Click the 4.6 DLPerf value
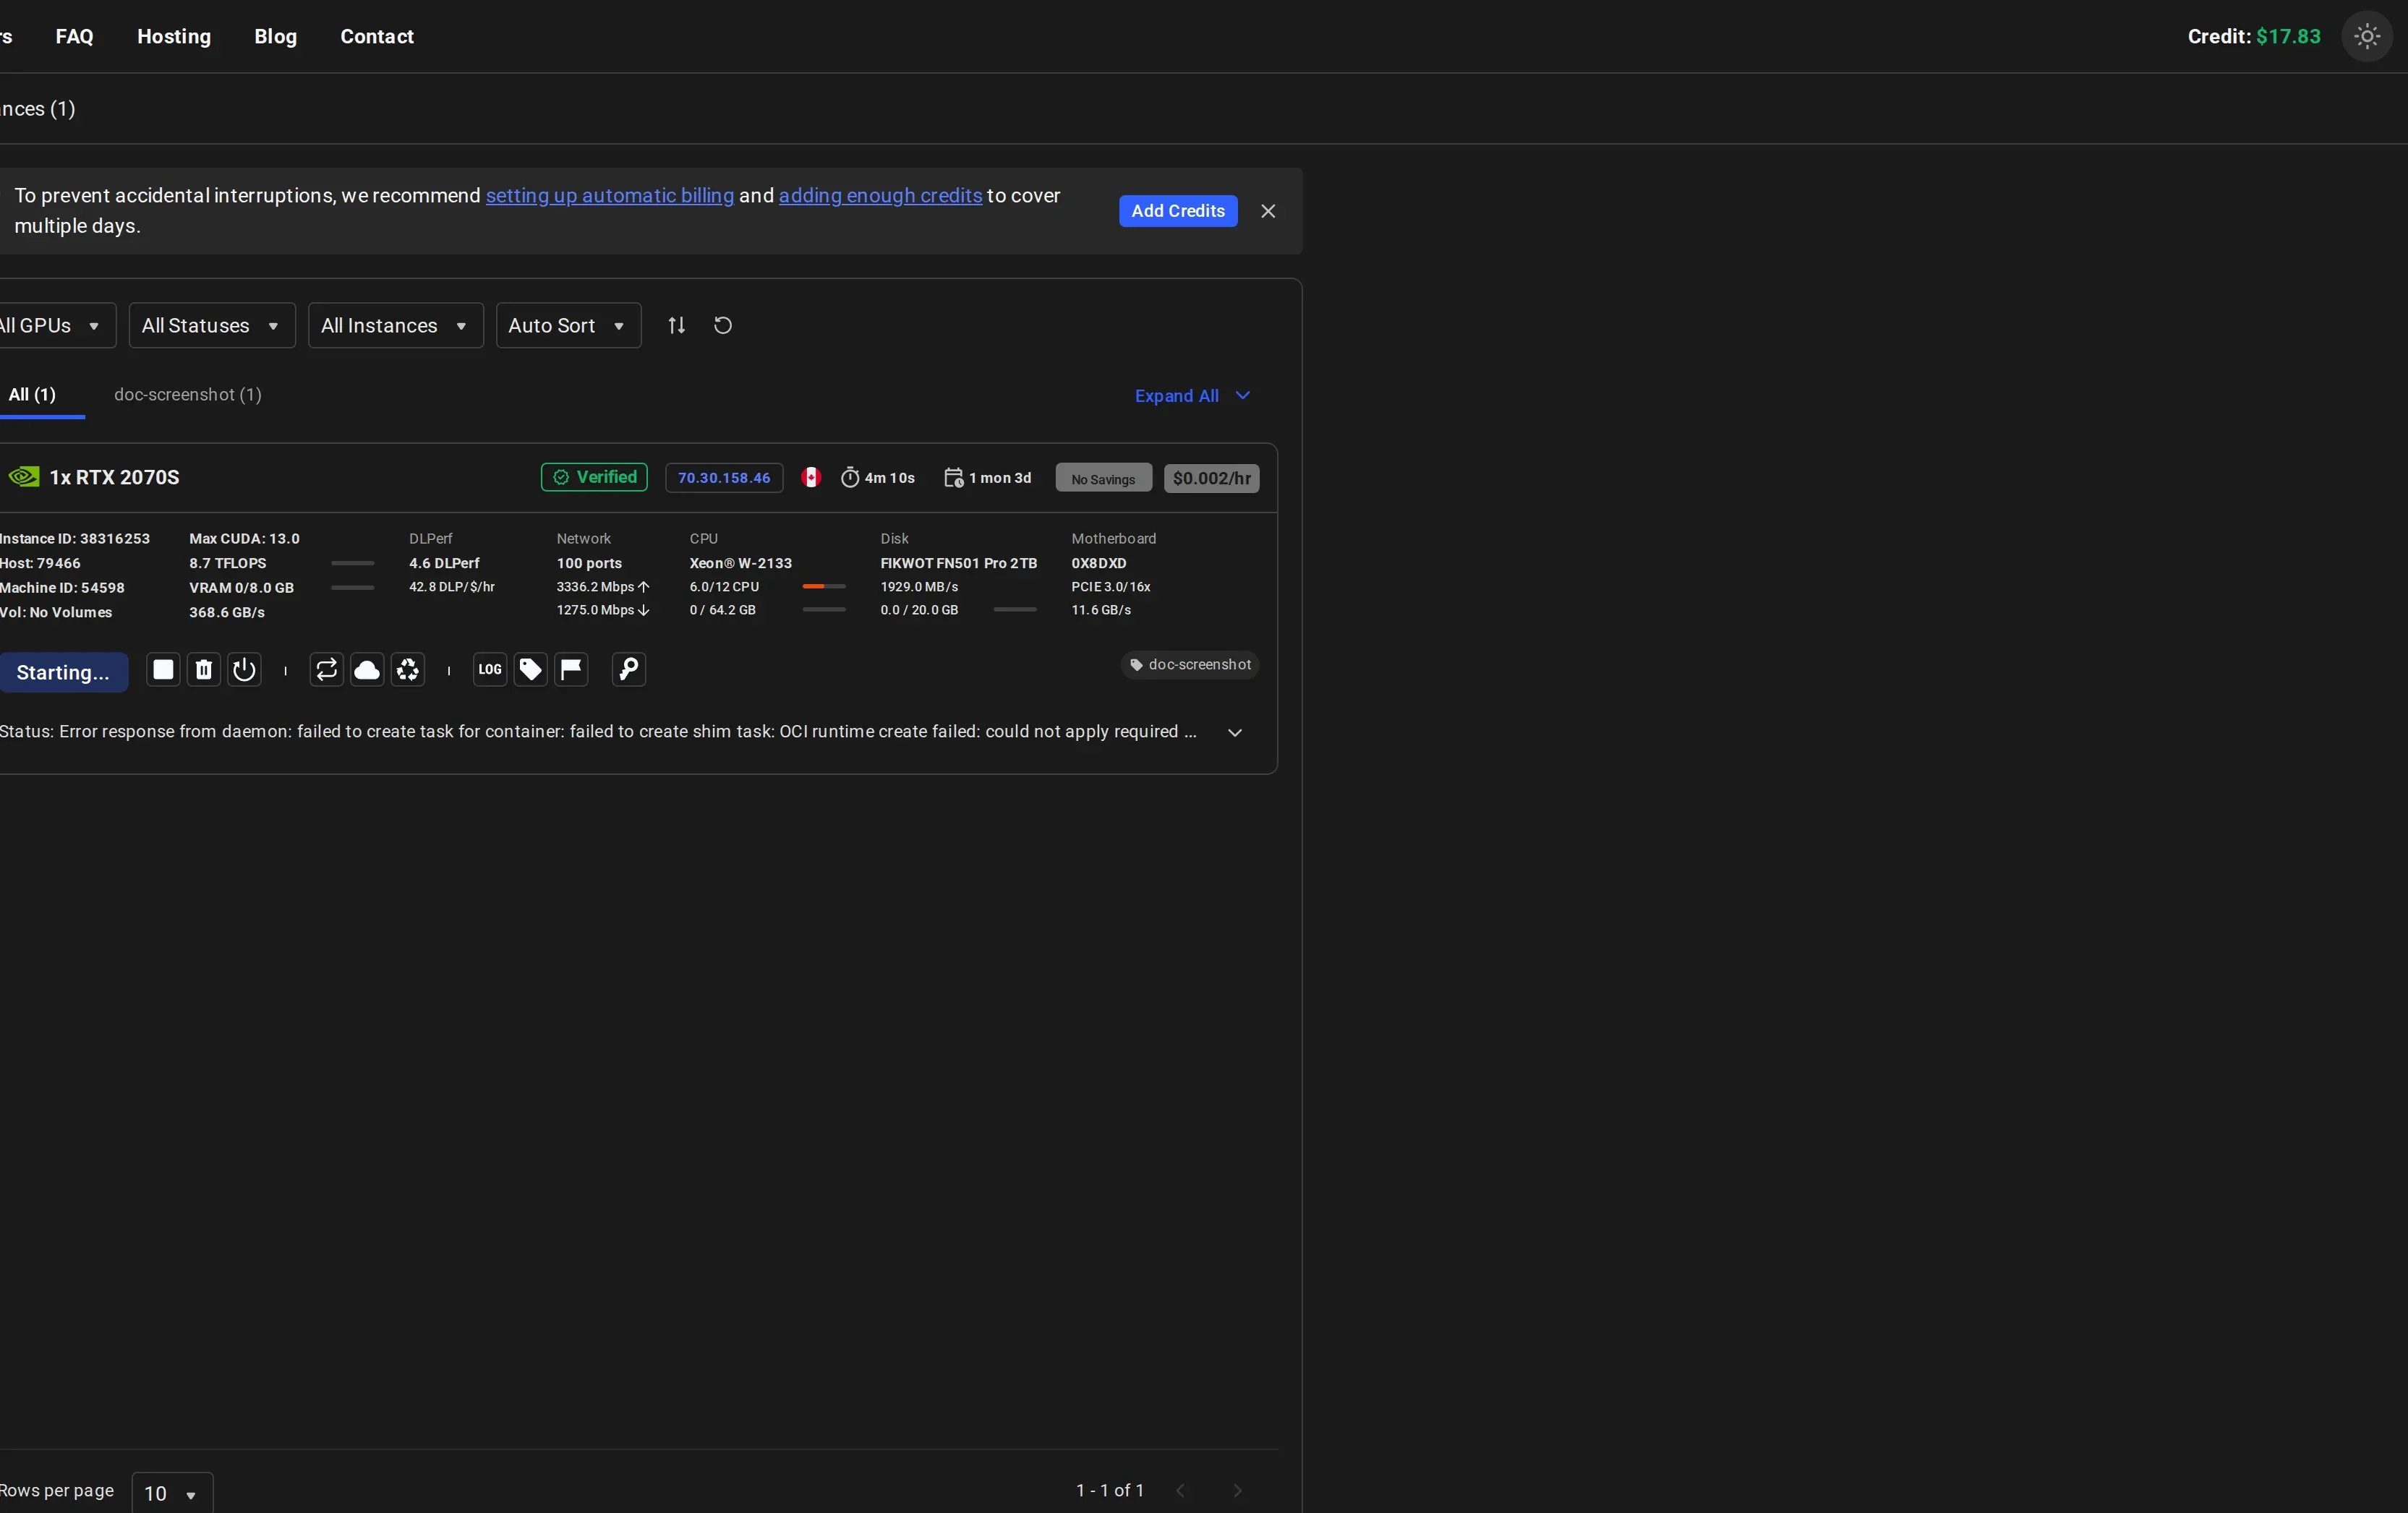The height and width of the screenshot is (1513, 2408). [x=444, y=564]
